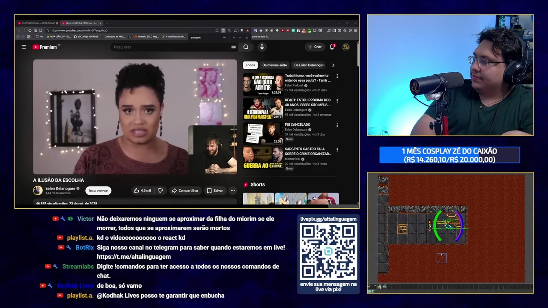Click Victor's username in chat

[x=85, y=219]
